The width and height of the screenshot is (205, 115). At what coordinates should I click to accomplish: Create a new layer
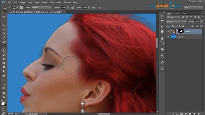[194, 114]
